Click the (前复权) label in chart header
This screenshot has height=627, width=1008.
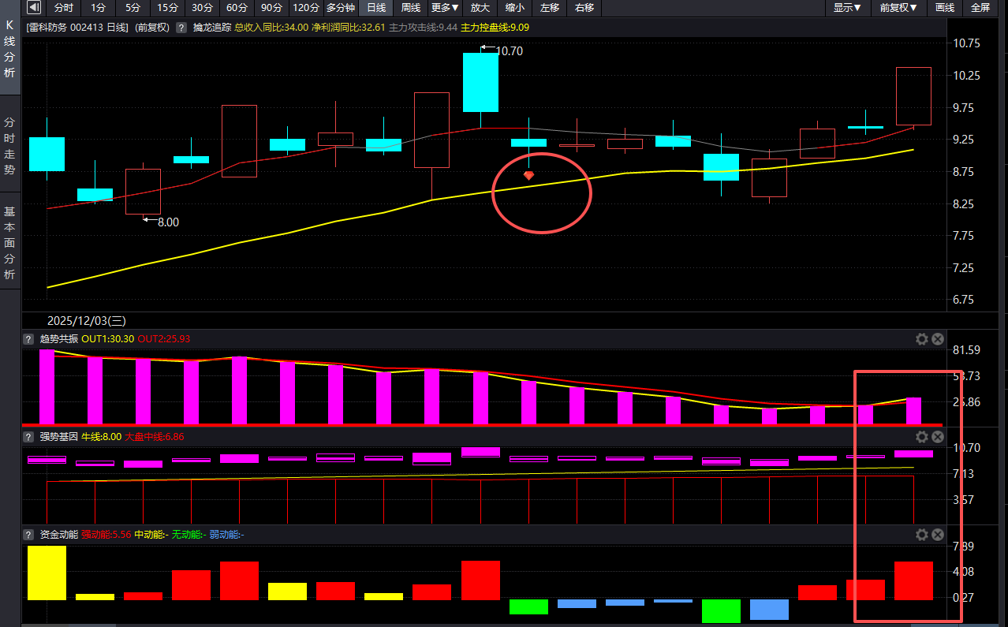152,27
